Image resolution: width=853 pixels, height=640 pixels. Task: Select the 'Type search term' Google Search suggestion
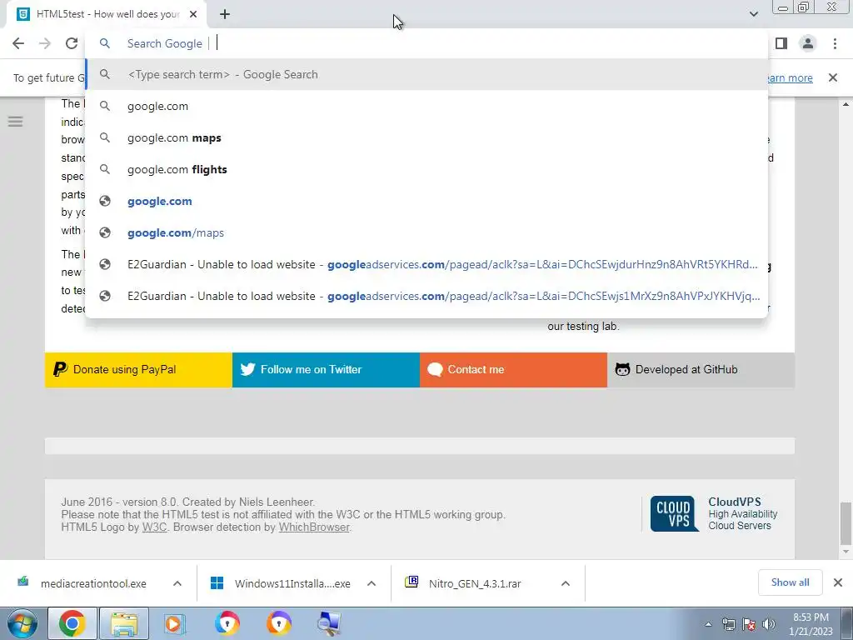tap(426, 74)
